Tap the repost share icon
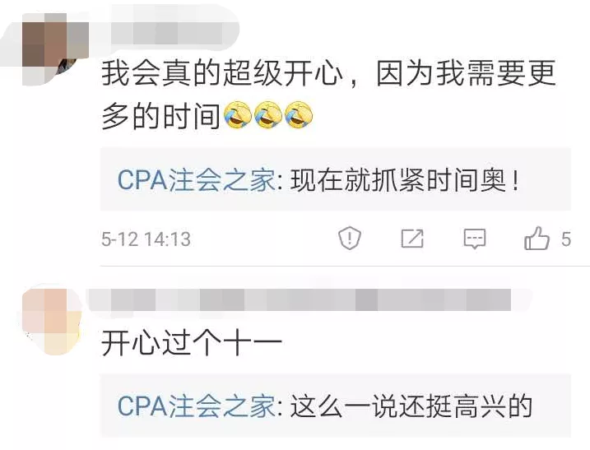This screenshot has width=590, height=450. 412,239
